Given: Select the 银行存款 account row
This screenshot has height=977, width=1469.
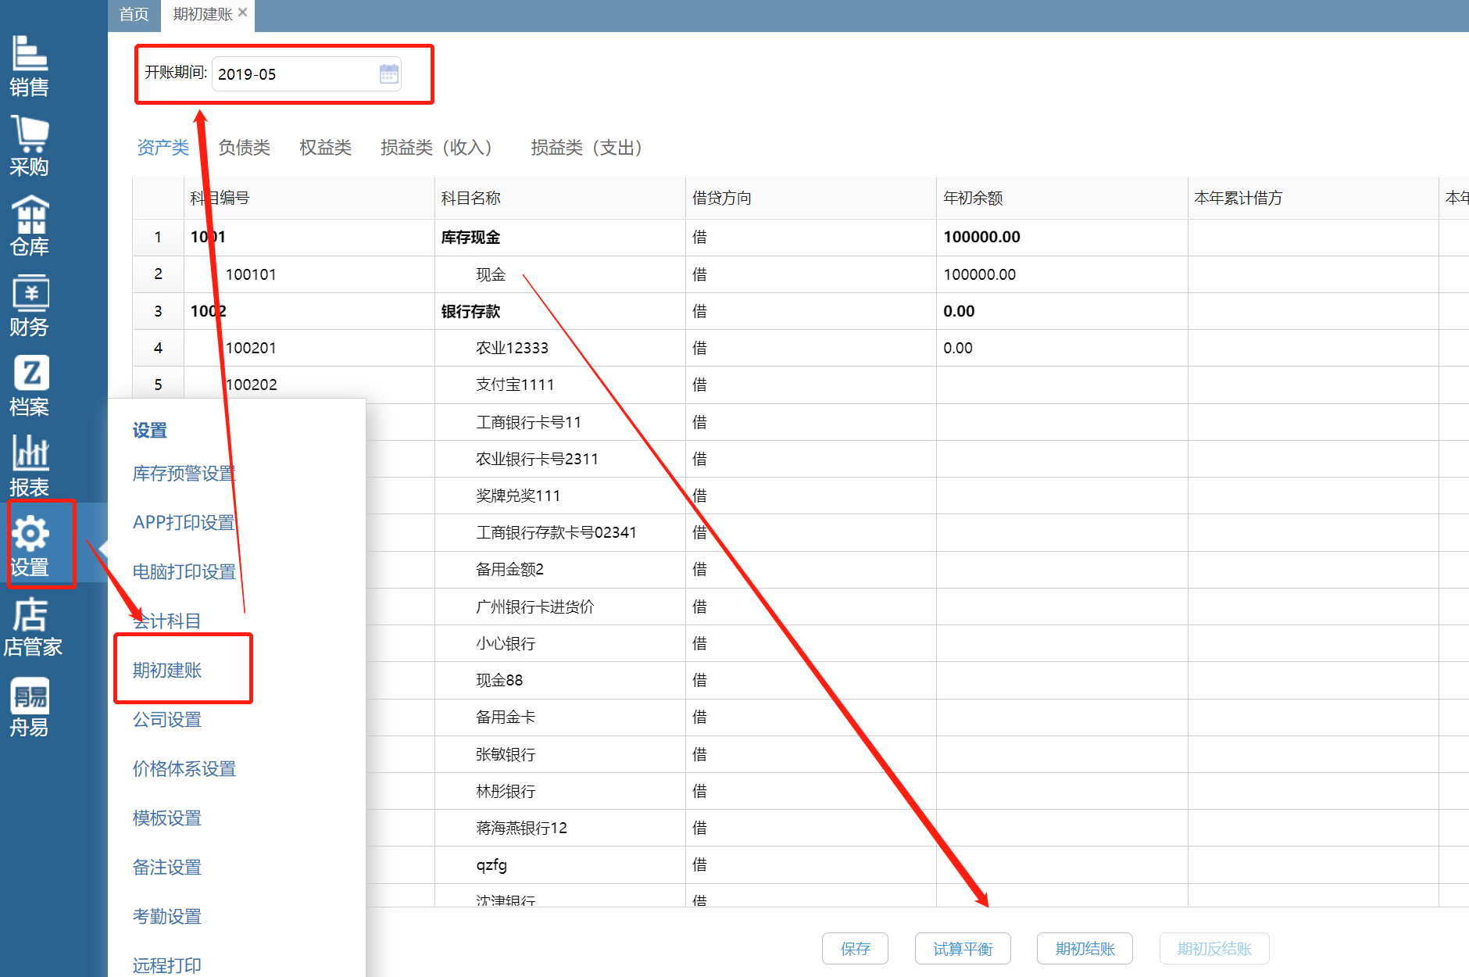Looking at the screenshot, I should [x=801, y=311].
